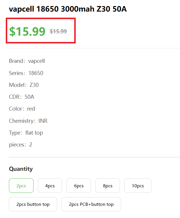The image size is (180, 218).
Task: Click the green $15.99 current price
Action: (x=27, y=31)
